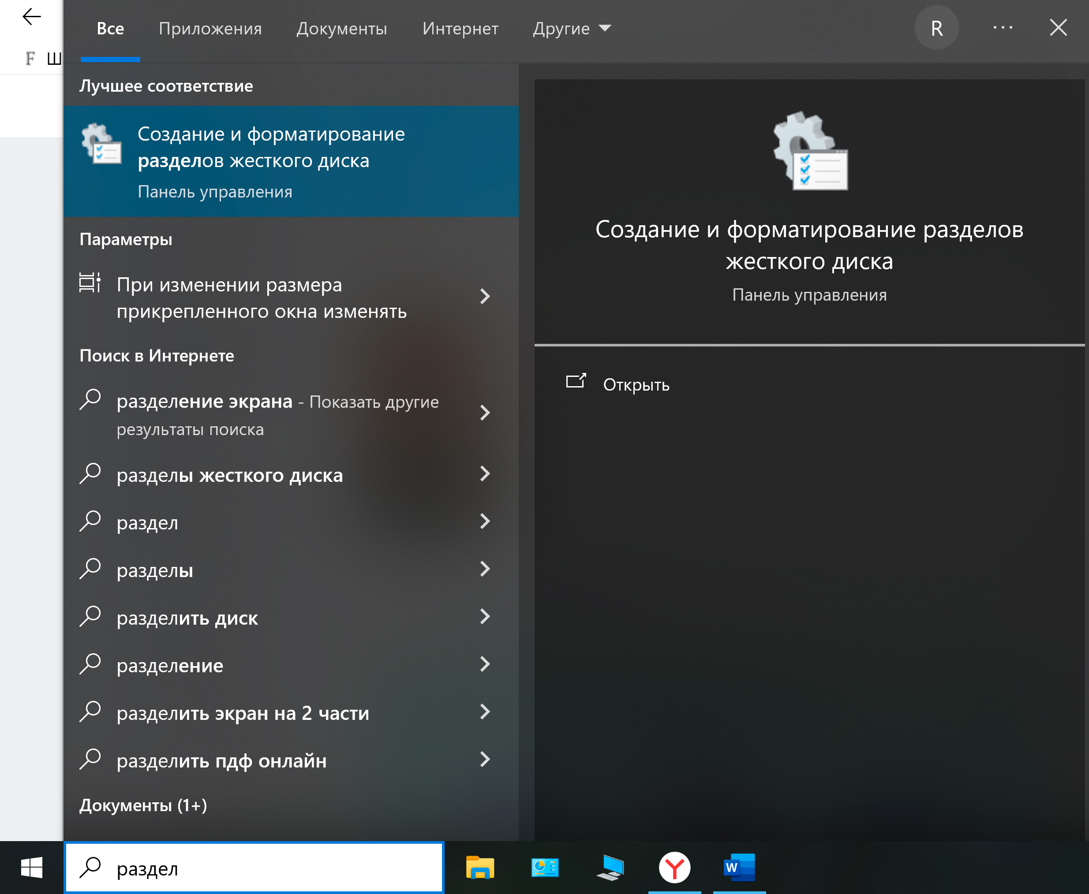This screenshot has height=894, width=1089.
Task: Click the Поиск в Интернете section header
Action: click(x=157, y=356)
